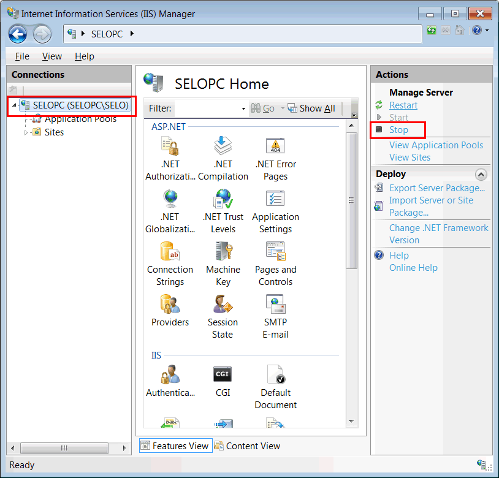Viewport: 499px width, 478px height.
Task: Select Sites node in Connections tree
Action: pos(54,132)
